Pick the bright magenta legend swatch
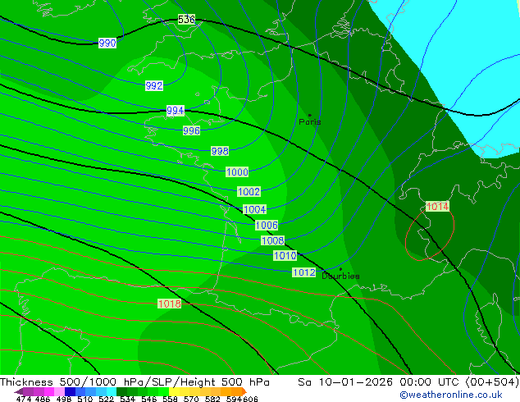Screen dimensions: 520x402 pos(49,391)
